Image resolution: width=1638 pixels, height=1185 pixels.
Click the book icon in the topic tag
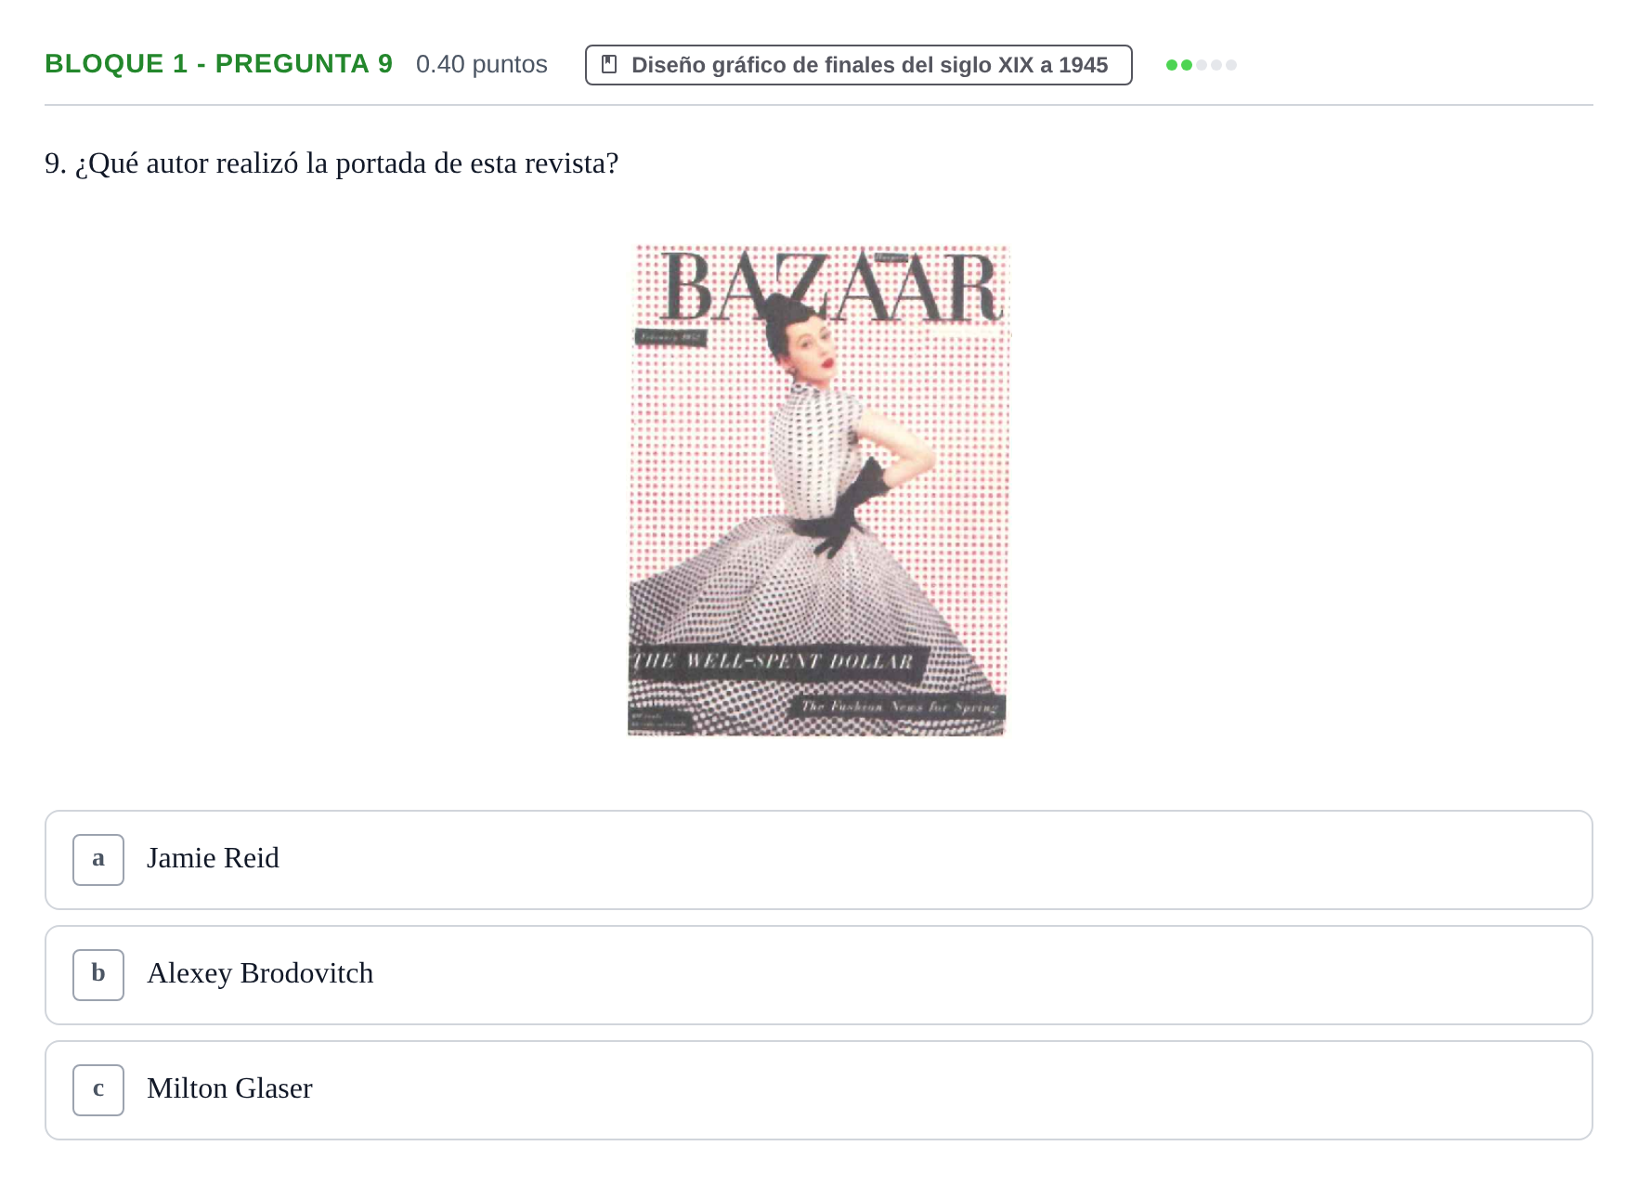pyautogui.click(x=610, y=65)
